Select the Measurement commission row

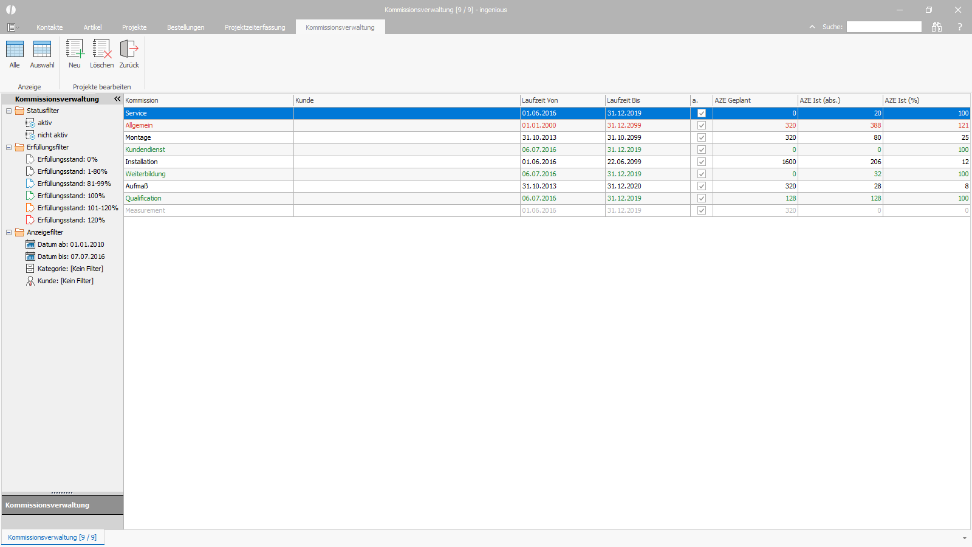pyautogui.click(x=547, y=210)
